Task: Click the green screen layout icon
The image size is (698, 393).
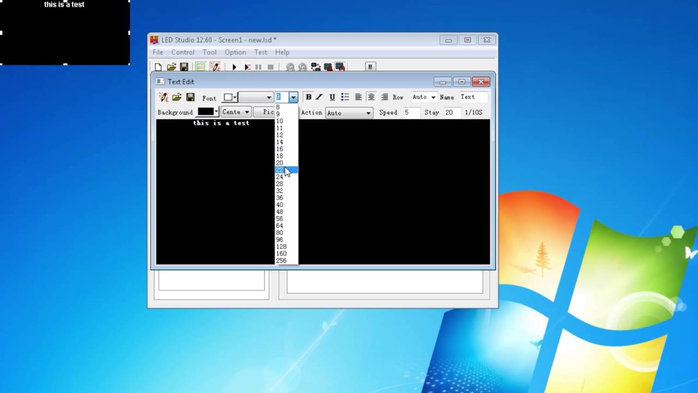Action: click(x=201, y=67)
